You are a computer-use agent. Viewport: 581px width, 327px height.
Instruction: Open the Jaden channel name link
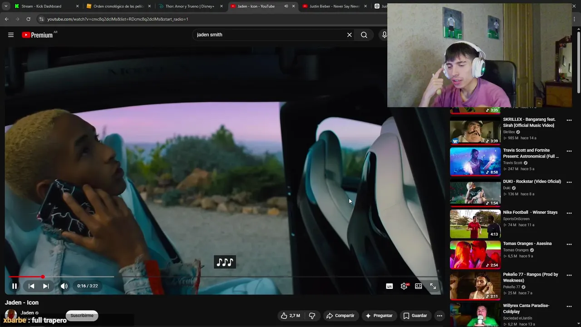(27, 313)
